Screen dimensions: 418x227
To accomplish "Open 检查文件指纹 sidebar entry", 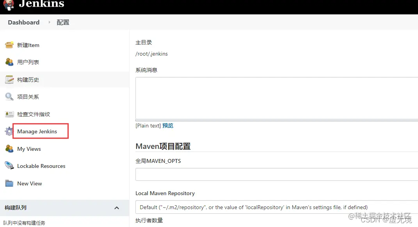I will [x=34, y=114].
